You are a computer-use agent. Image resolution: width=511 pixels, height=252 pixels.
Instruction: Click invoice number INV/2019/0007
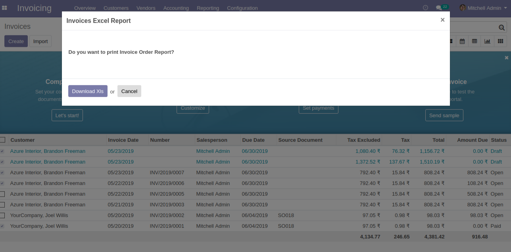(167, 173)
